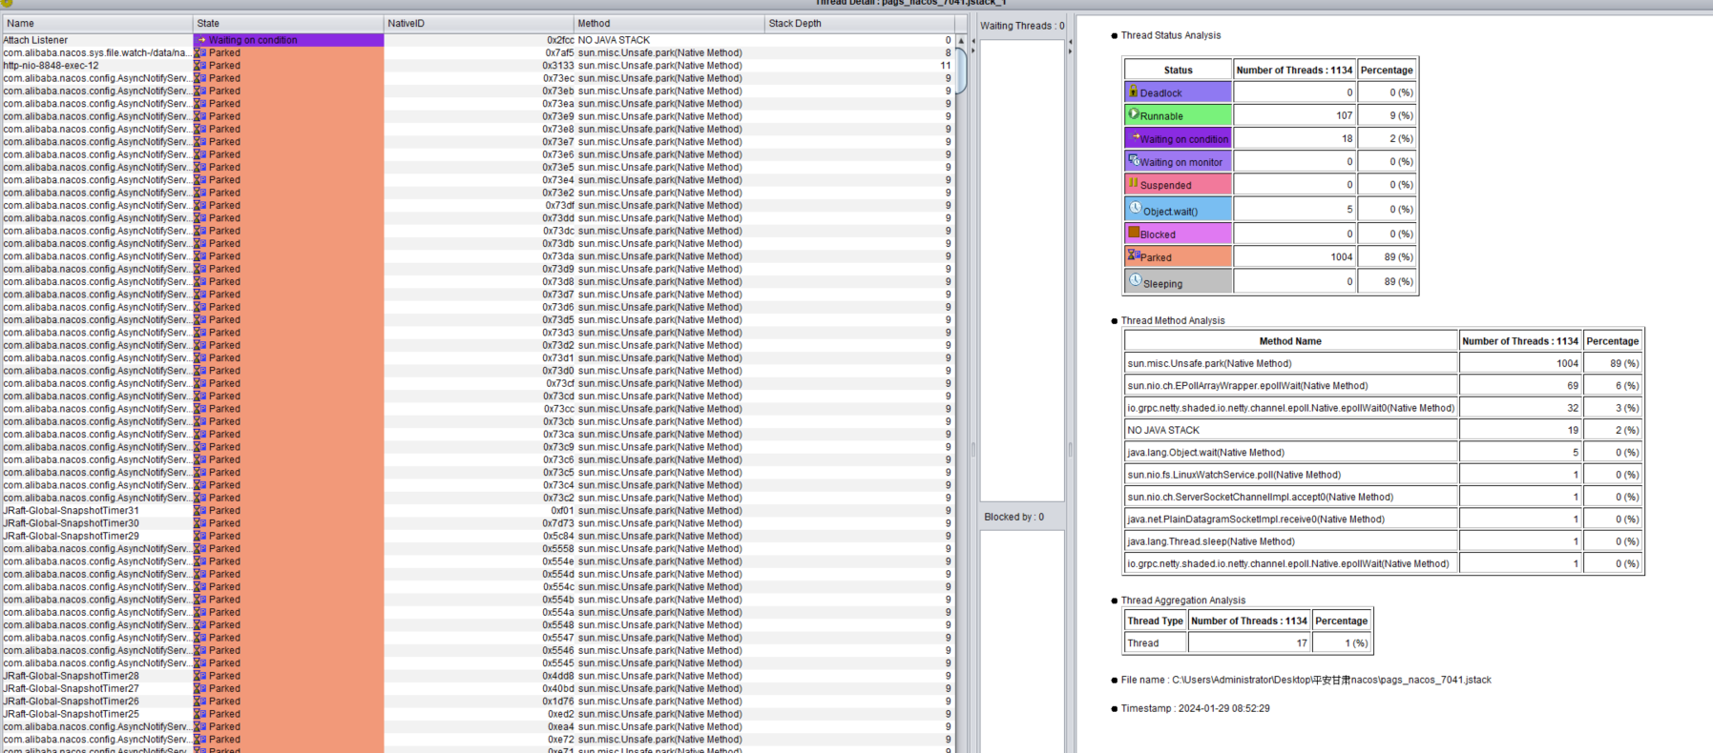Click Parked icon in the row with NativeID 0x5558
1713x753 pixels.
pyautogui.click(x=200, y=549)
